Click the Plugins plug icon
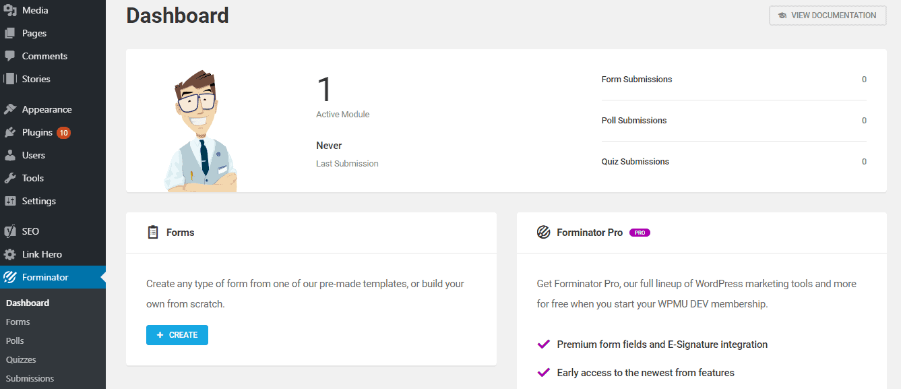The height and width of the screenshot is (389, 901). click(x=10, y=132)
